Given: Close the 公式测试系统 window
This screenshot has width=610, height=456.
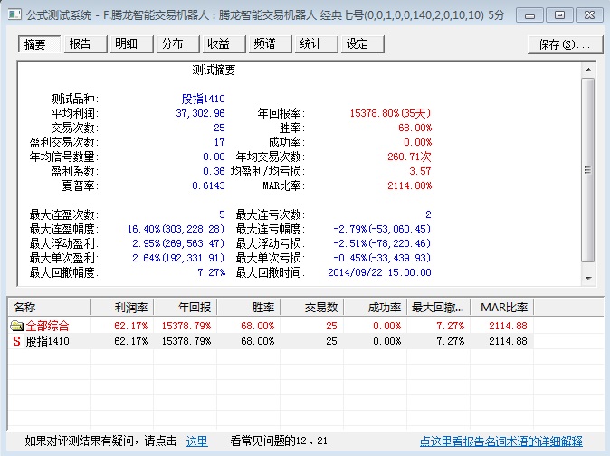Looking at the screenshot, I should point(589,15).
